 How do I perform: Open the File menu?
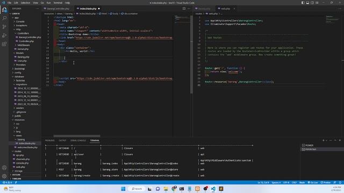[x=9, y=3]
